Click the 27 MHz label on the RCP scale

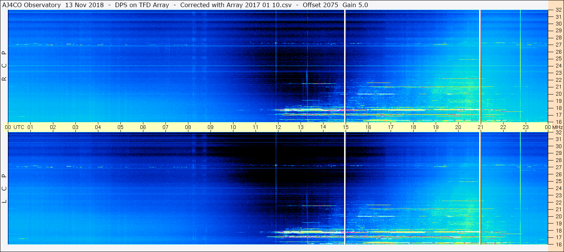click(x=558, y=45)
